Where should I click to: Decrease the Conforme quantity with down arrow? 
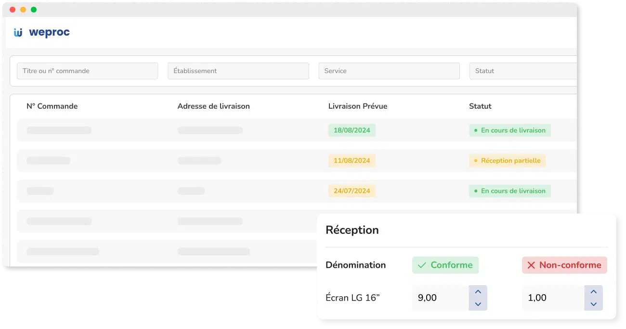478,304
